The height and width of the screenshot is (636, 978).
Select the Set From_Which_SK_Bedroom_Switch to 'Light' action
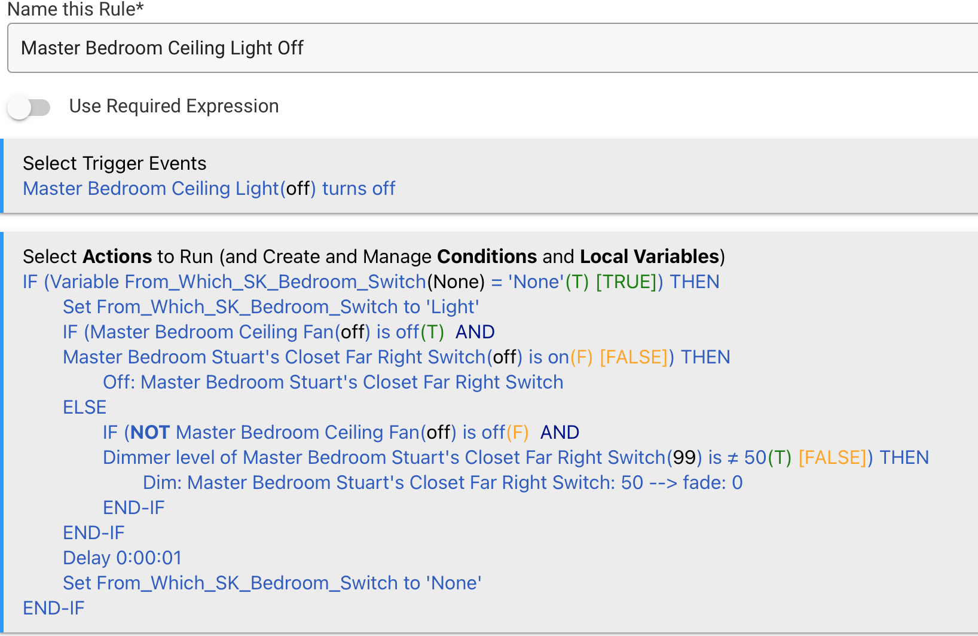click(271, 307)
